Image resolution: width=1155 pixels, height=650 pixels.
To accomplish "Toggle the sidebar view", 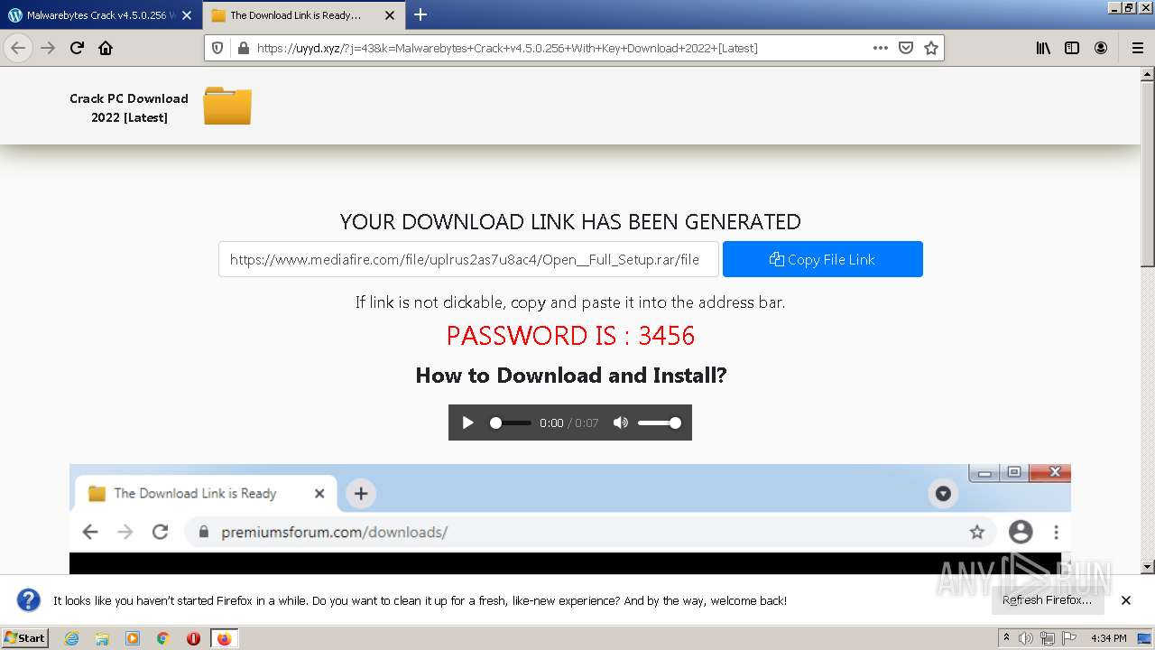I will 1072,48.
